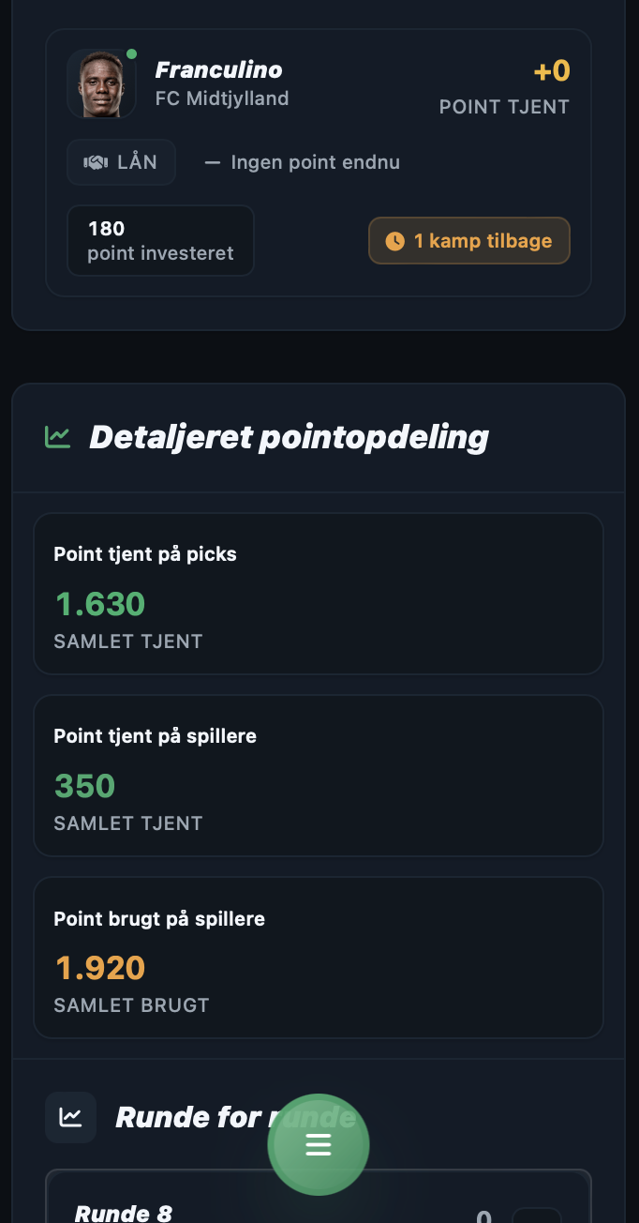Click the handshake icon on LÅN badge
The width and height of the screenshot is (639, 1223).
[x=96, y=162]
